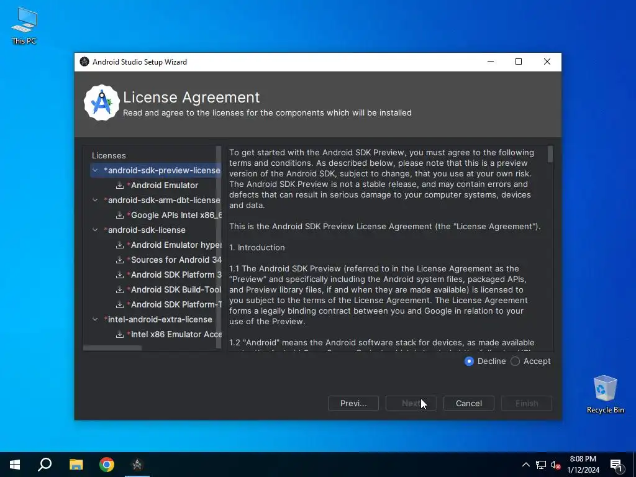636x477 pixels.
Task: Select the android-sdk-license tree entry
Action: coord(145,230)
